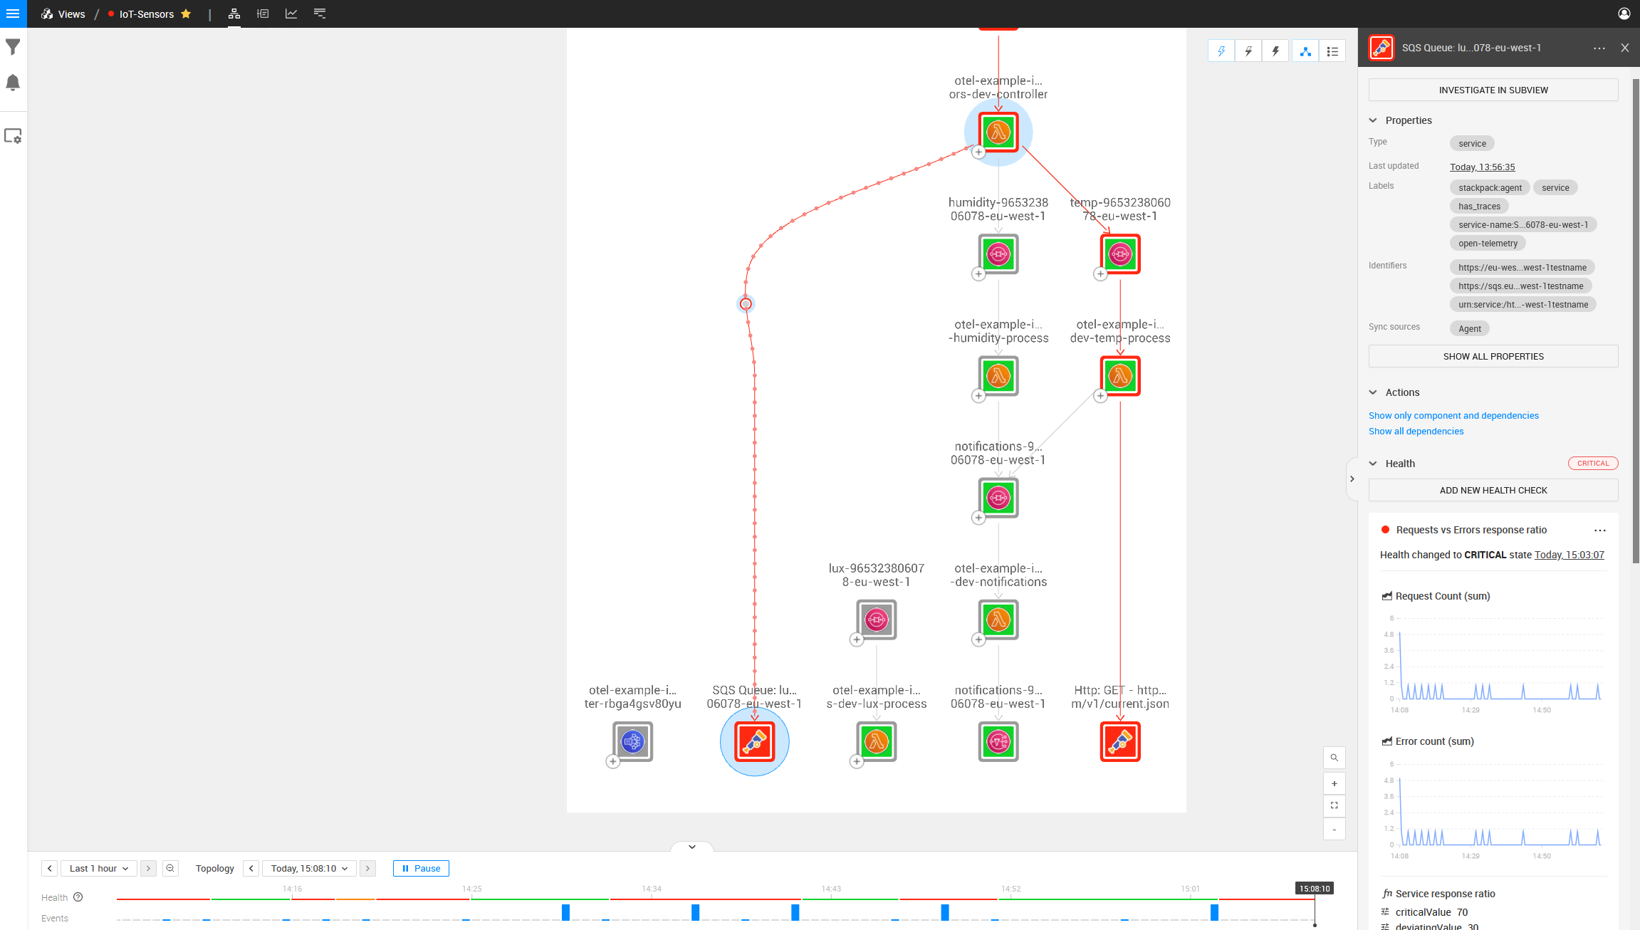Click the filter/funnel icon in sidebar
1640x930 pixels.
pos(14,47)
